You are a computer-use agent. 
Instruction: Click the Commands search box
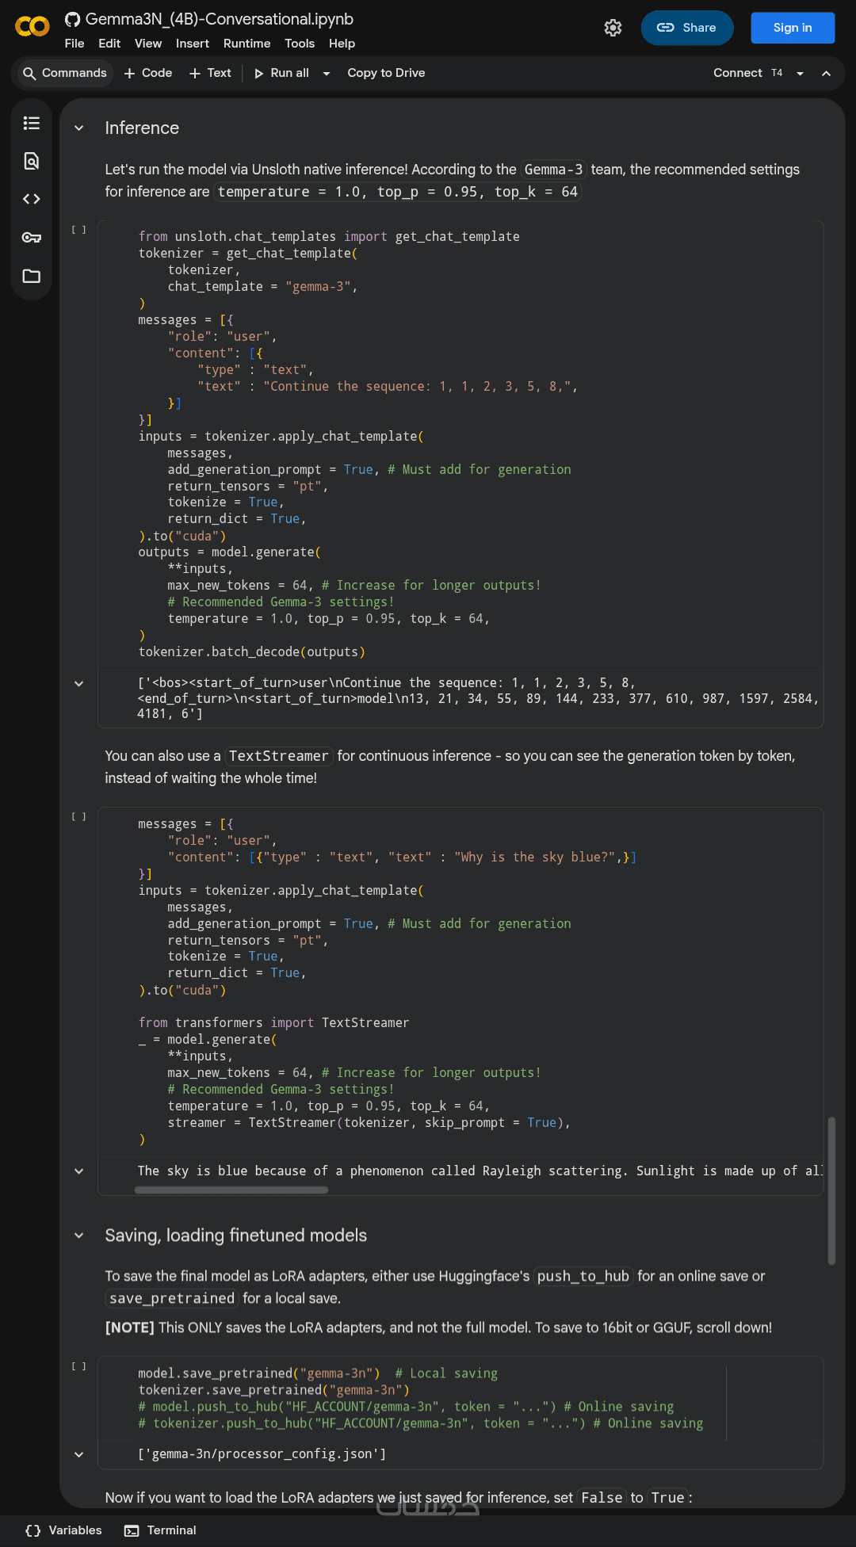click(x=65, y=73)
